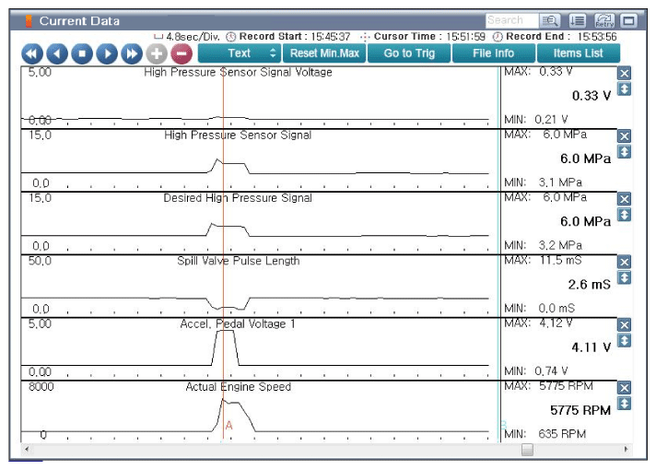Click the Retry icon in title bar
656x470 pixels.
(604, 20)
